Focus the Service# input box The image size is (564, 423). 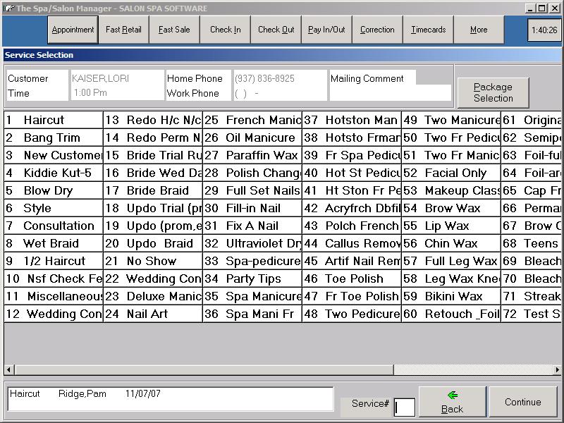coord(405,407)
